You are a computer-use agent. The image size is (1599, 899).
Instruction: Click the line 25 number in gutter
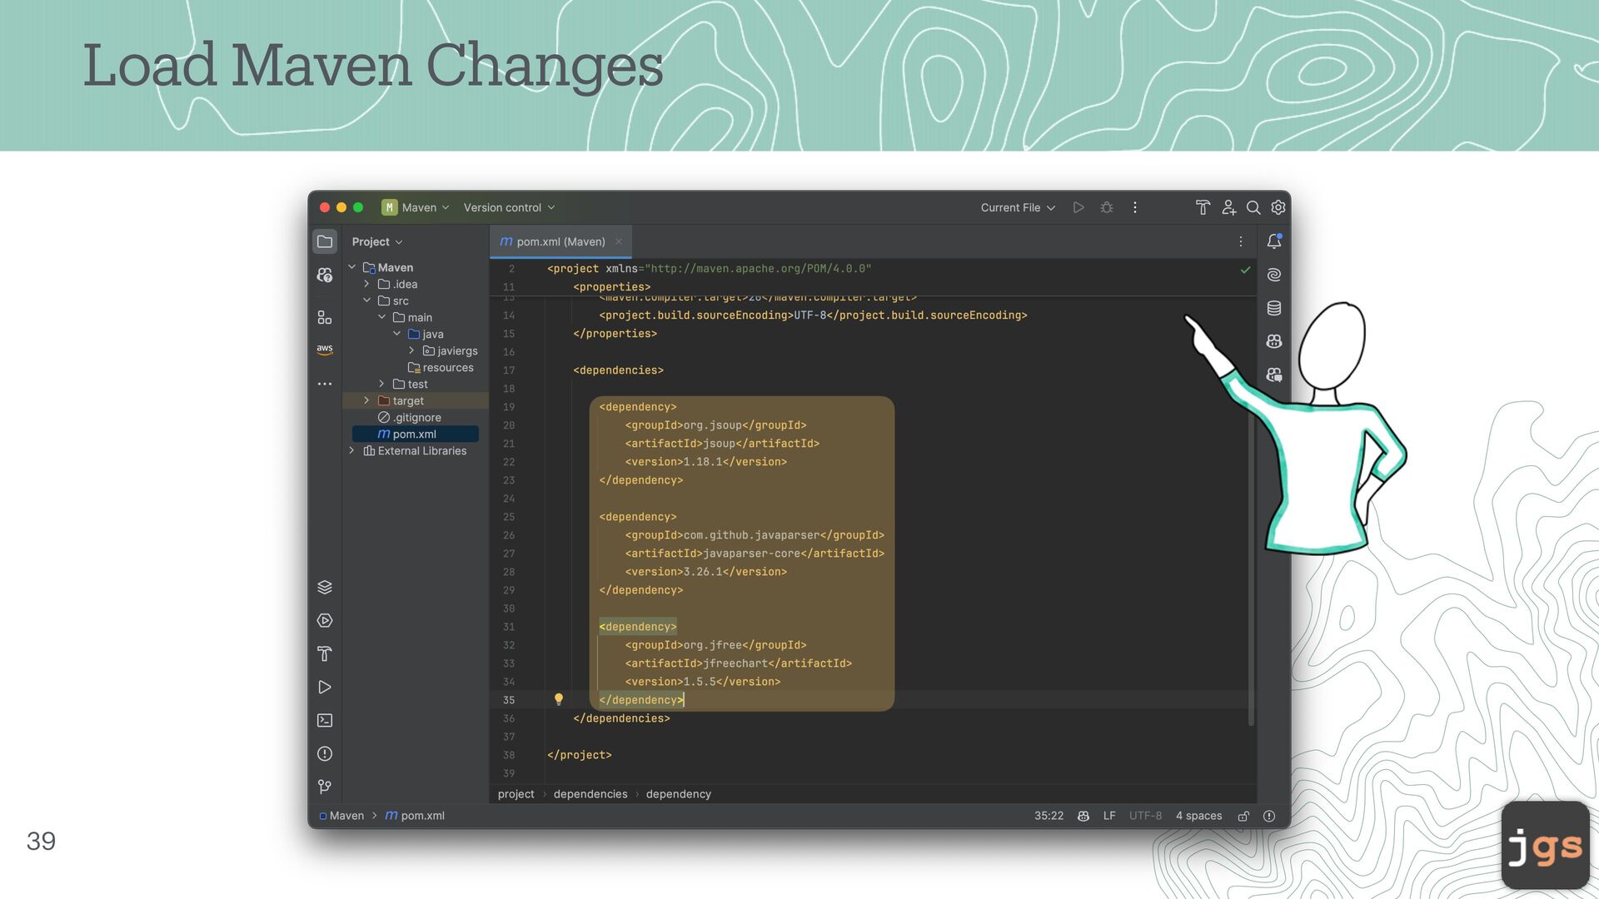point(509,517)
